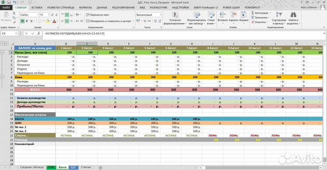Image resolution: width=327 pixels, height=170 pixels.
Task: Open Форматировать как таблицу gallery
Action: 196,18
